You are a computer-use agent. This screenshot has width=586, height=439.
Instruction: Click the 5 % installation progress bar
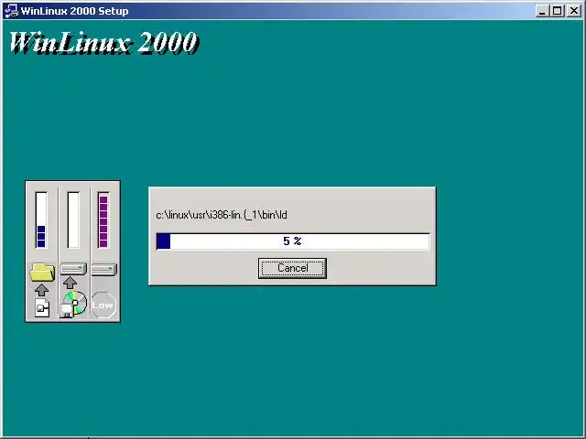coord(293,241)
